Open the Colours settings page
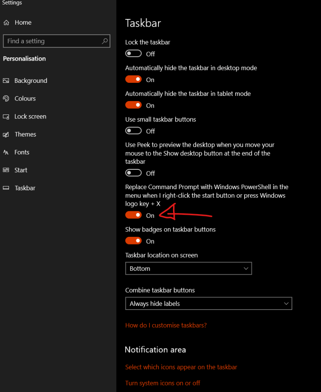 point(25,99)
